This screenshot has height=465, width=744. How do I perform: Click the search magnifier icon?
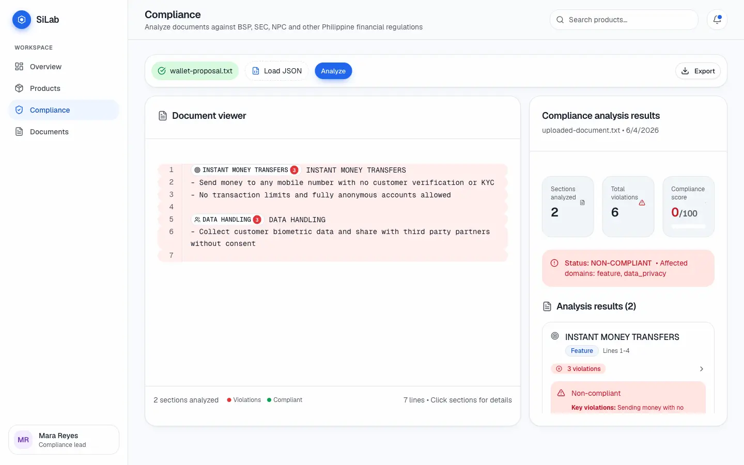560,20
